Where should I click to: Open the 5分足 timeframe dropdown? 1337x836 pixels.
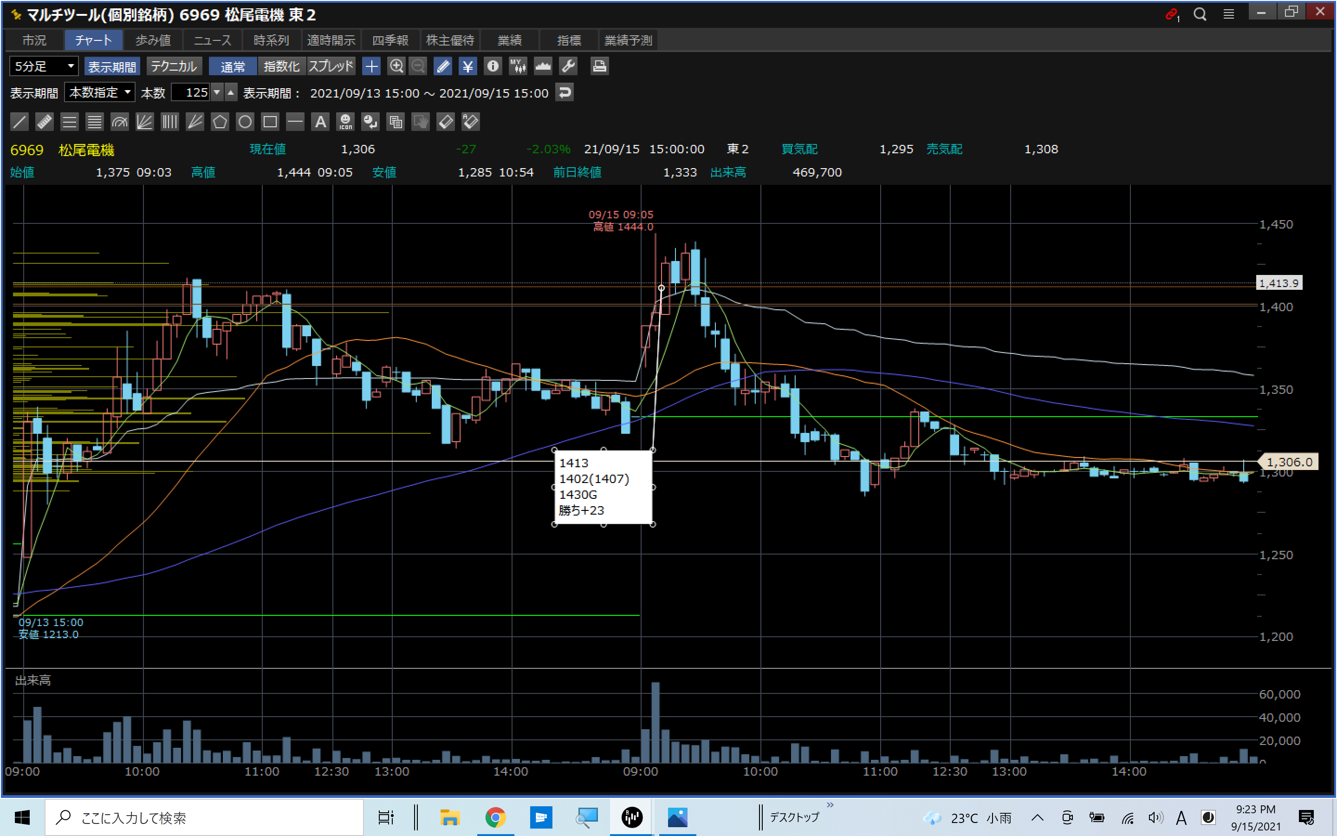44,66
